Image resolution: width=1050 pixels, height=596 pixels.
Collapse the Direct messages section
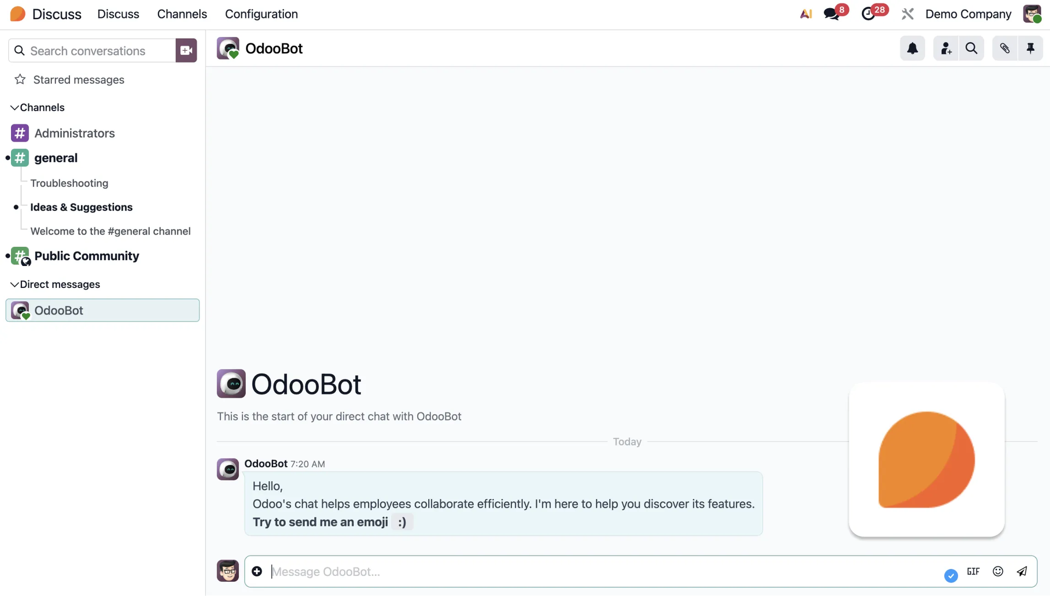(x=55, y=285)
